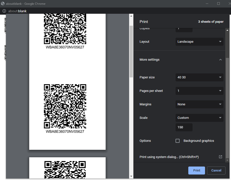231x181 pixels.
Task: Click the settings panel scroll down arrow
Action: [x=227, y=160]
